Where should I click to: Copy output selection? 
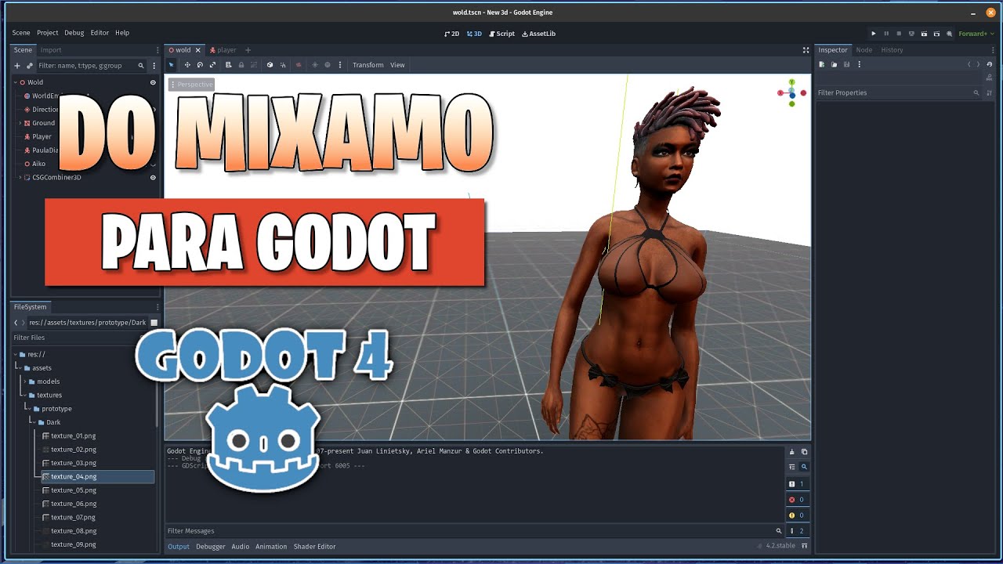804,452
